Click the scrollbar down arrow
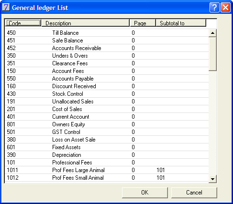The height and width of the screenshot is (204, 233). (x=212, y=179)
